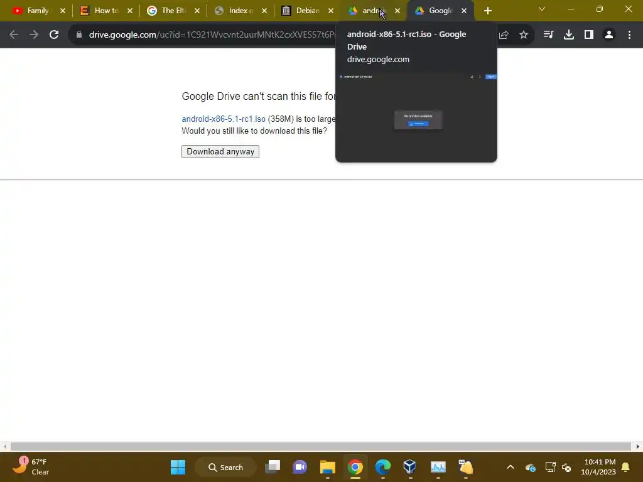Open the last pinned taskbar app
The width and height of the screenshot is (643, 482).
click(465, 467)
